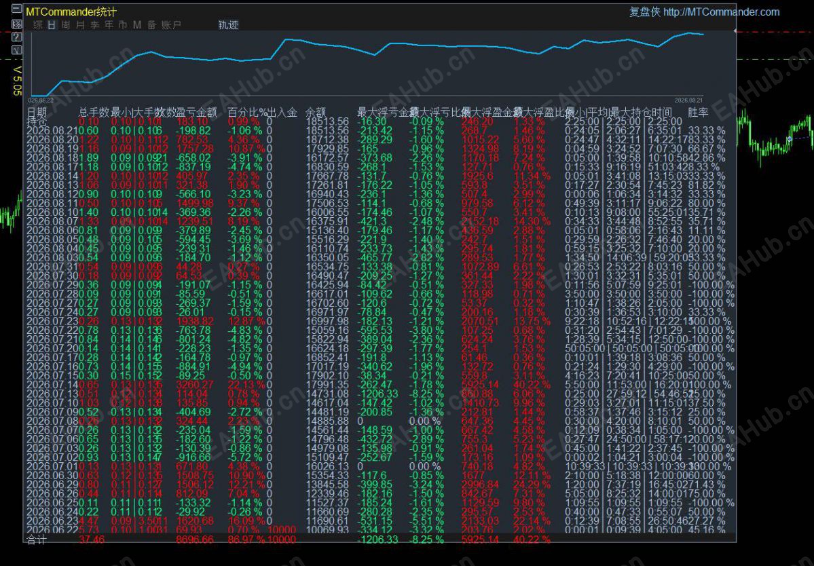Click the 16.09 % percentage cell
This screenshot has width=814, height=566.
coord(246,521)
